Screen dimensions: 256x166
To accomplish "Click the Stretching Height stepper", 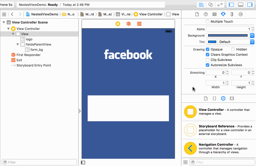I will coord(253,83).
